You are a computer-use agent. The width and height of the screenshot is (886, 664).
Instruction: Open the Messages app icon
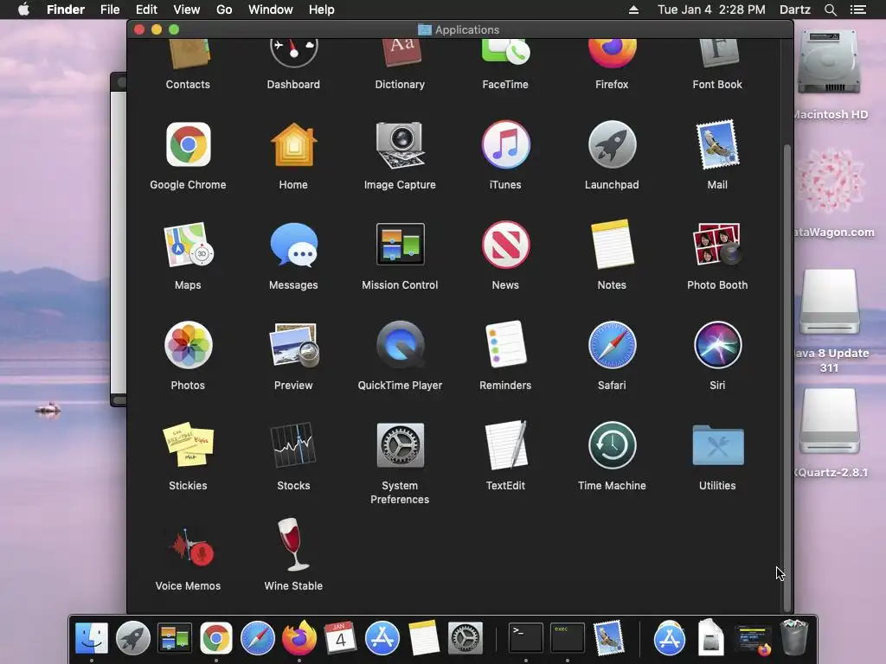293,245
